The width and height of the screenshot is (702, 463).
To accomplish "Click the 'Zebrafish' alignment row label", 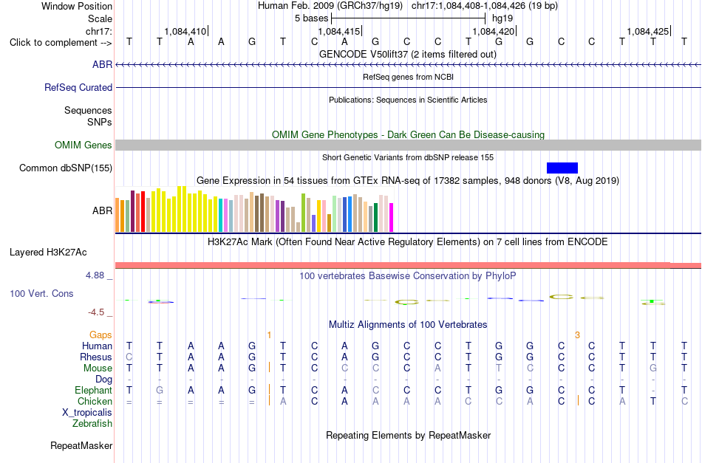I will [x=92, y=423].
